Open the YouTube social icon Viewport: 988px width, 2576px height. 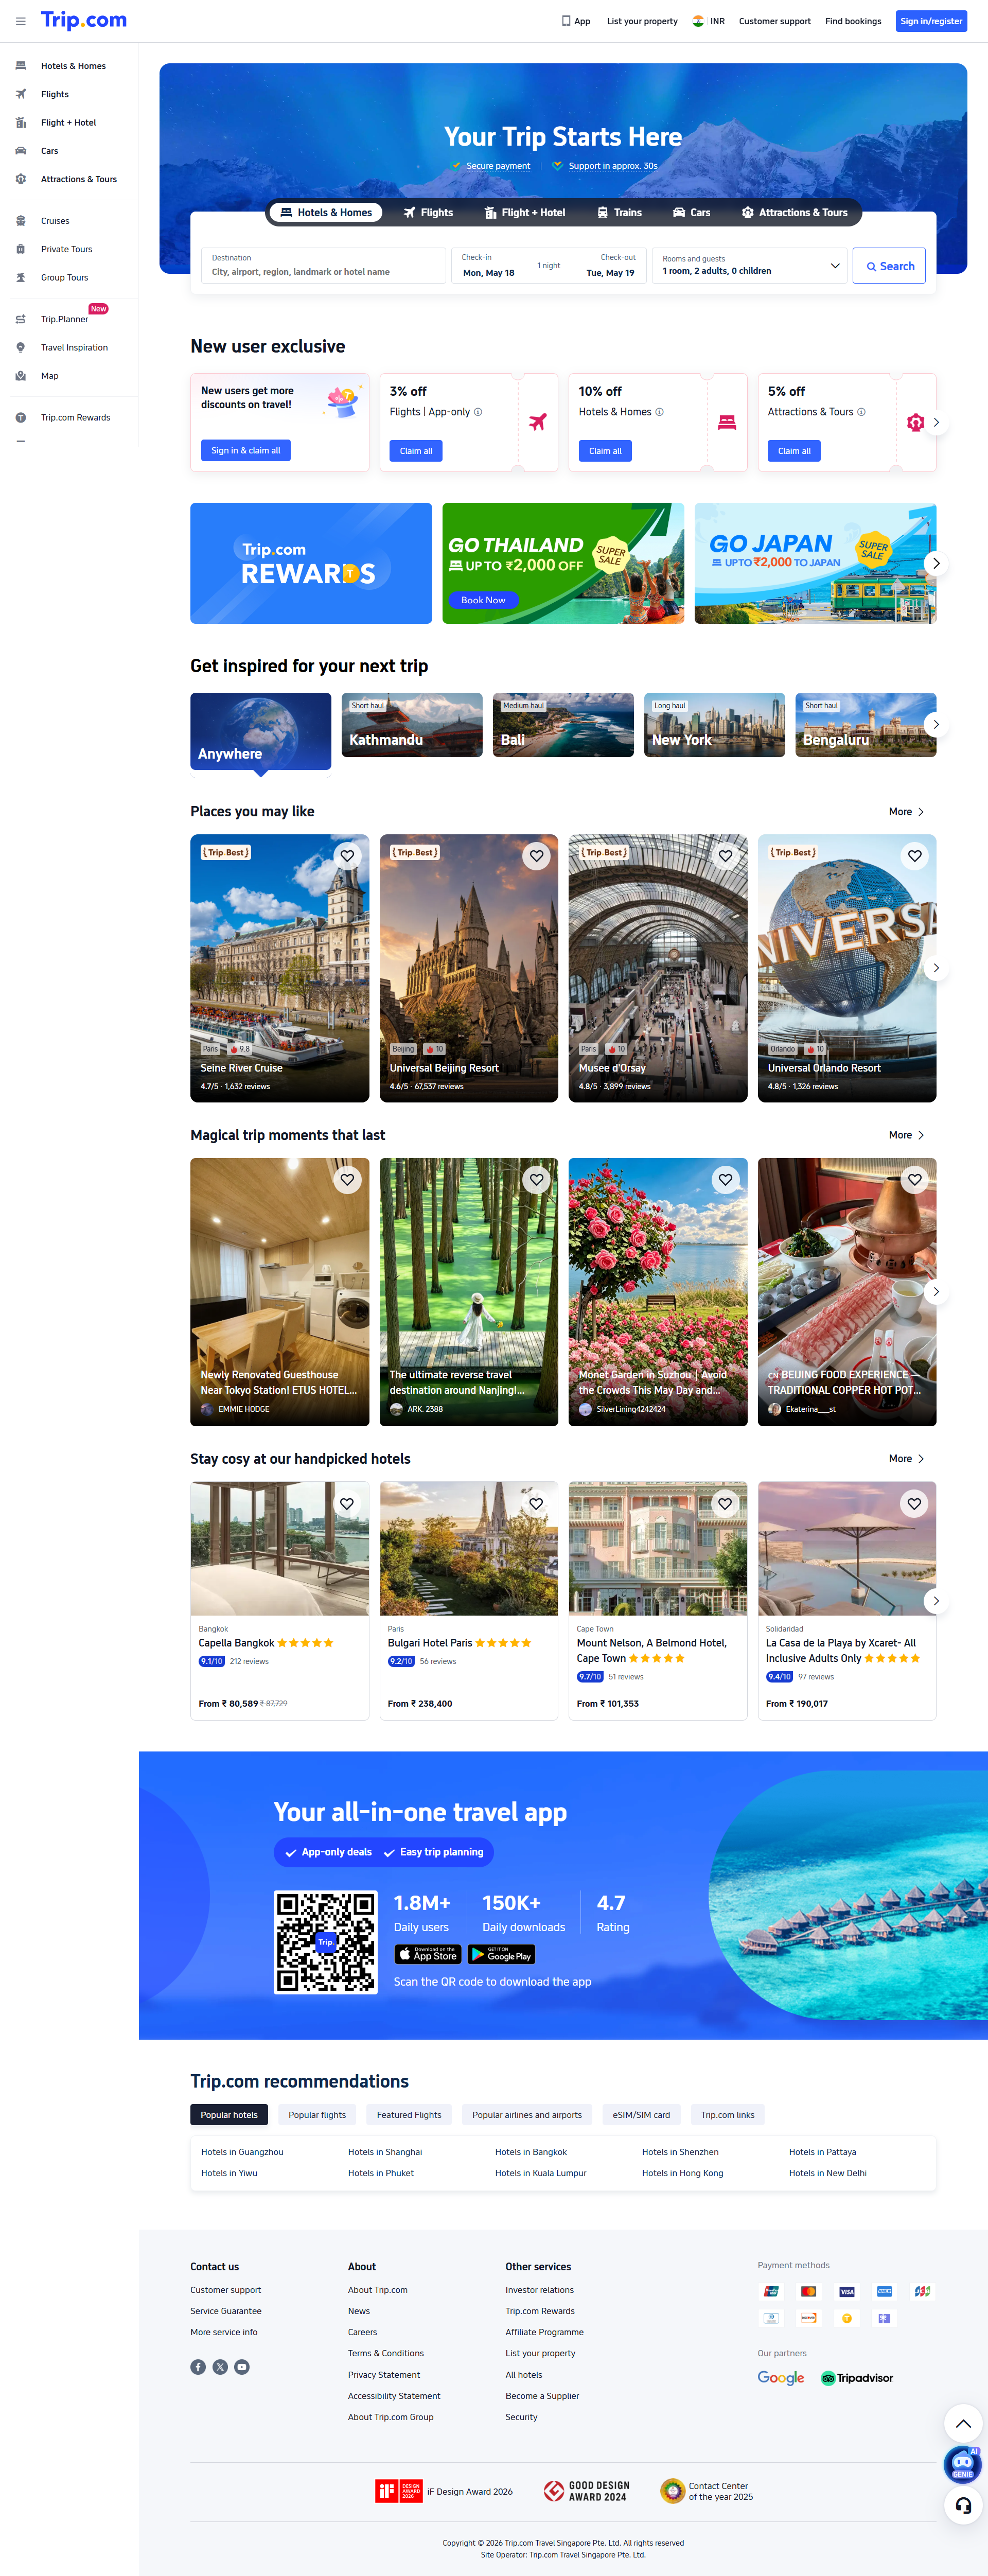[x=242, y=2367]
